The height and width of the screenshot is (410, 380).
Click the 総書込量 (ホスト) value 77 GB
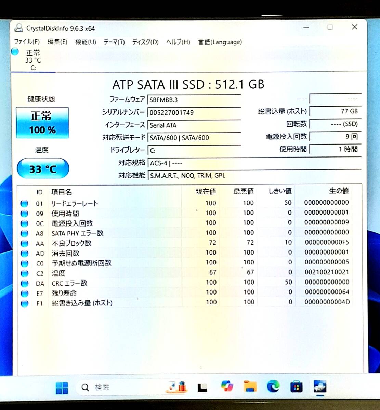[x=335, y=111]
